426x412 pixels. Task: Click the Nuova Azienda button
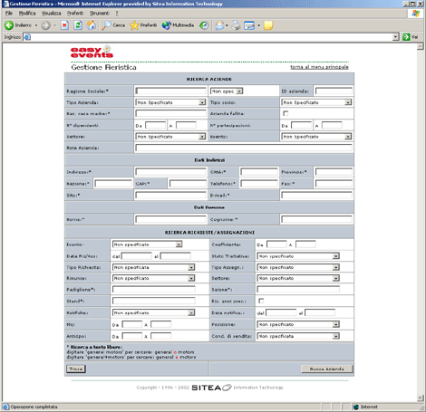coord(327,369)
